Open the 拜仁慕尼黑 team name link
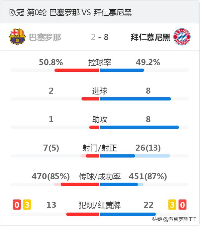This screenshot has width=200, height=226. (150, 37)
